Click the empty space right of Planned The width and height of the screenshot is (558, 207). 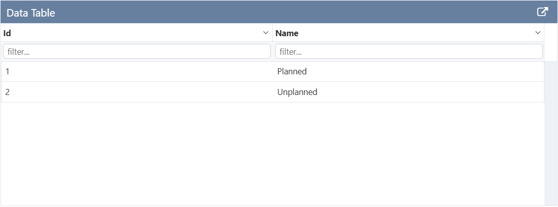click(428, 71)
